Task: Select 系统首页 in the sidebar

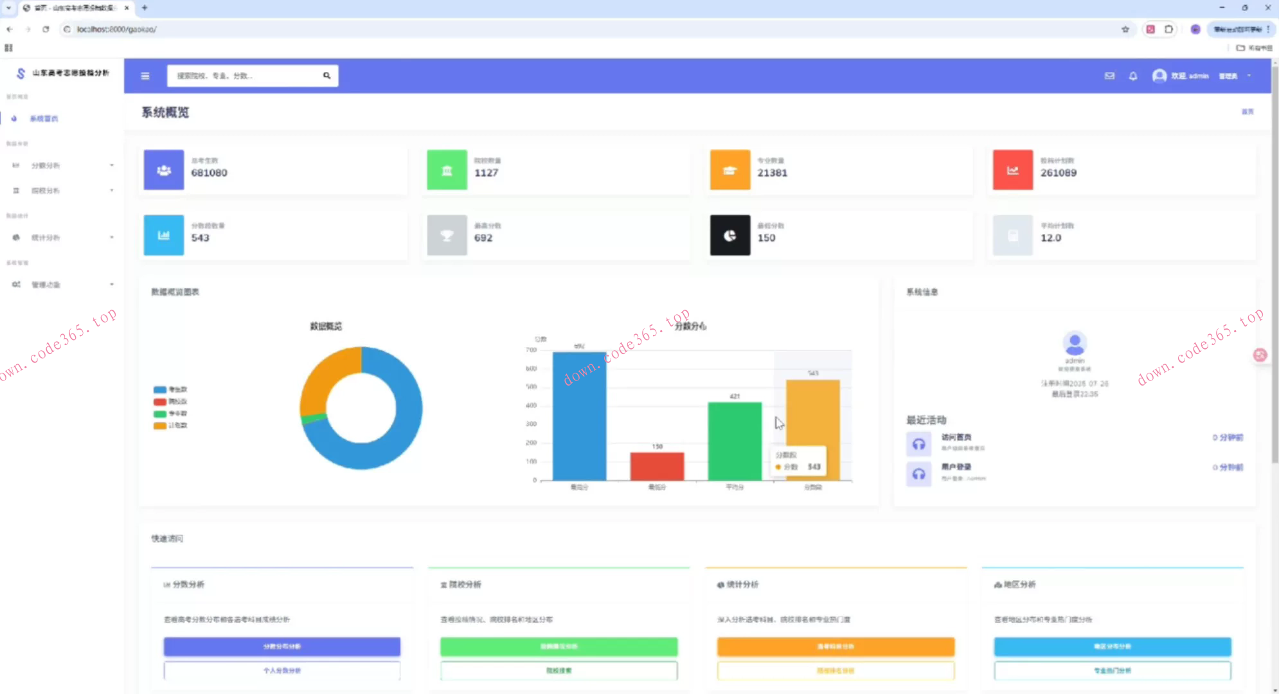Action: click(44, 119)
